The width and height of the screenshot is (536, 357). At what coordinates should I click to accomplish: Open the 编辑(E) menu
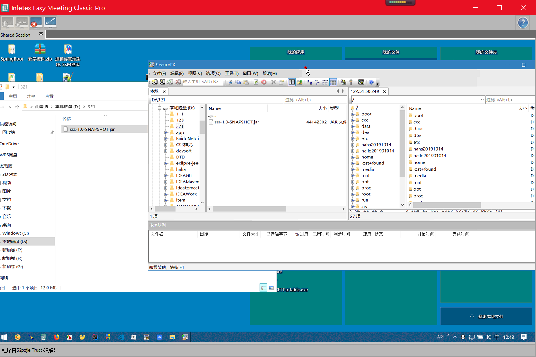pyautogui.click(x=177, y=74)
